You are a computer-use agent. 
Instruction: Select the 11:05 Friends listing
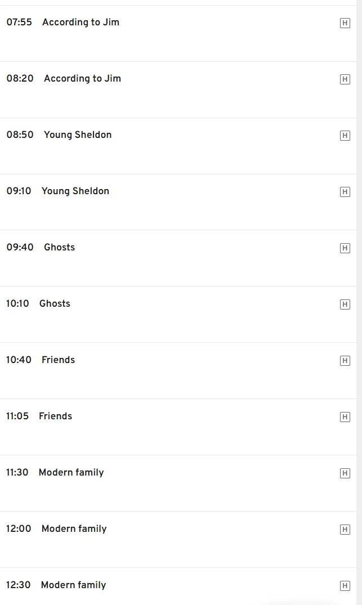coord(55,416)
